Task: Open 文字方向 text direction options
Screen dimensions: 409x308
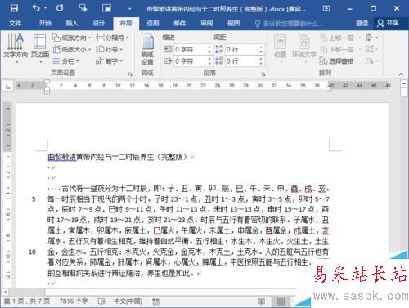Action: pos(16,49)
